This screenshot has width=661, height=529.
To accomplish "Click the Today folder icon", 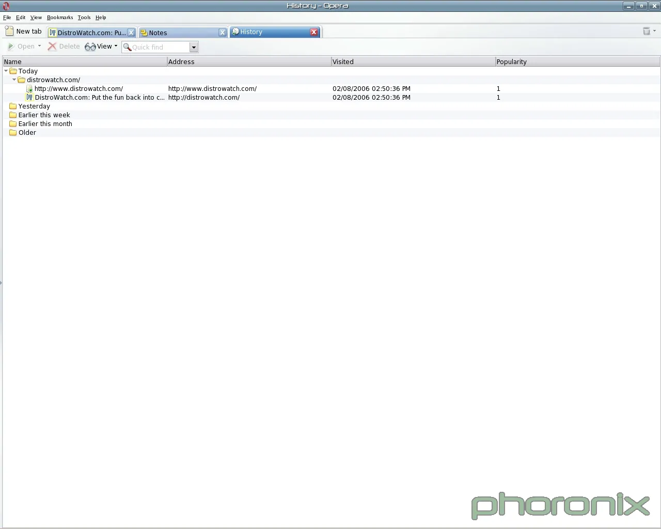I will tap(13, 71).
